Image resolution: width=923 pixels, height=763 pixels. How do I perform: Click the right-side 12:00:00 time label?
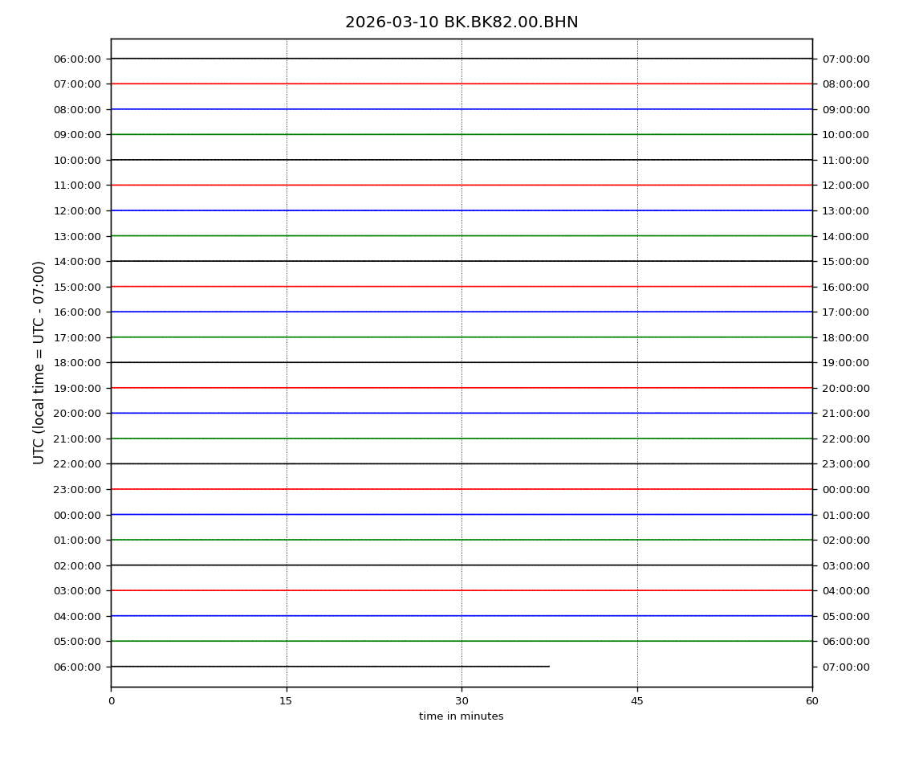(845, 186)
